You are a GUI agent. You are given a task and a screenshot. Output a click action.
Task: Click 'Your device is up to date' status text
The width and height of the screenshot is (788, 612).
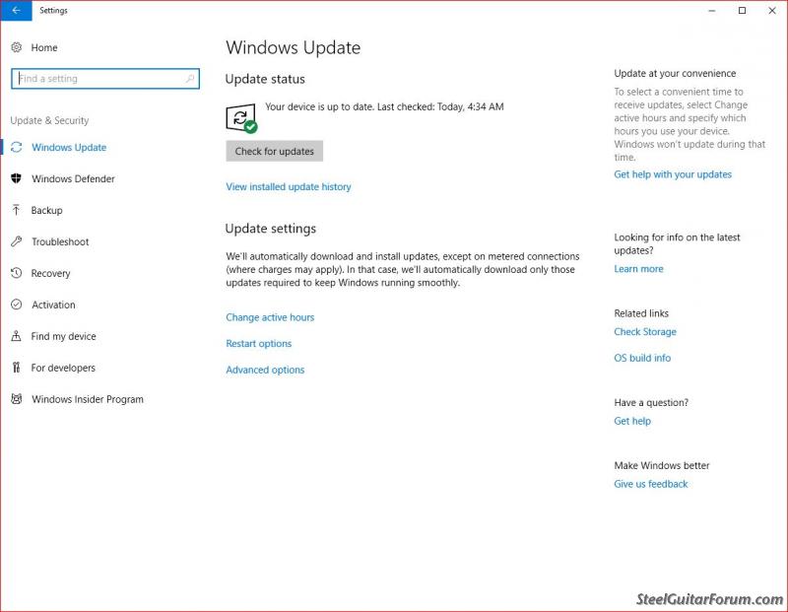(x=384, y=106)
